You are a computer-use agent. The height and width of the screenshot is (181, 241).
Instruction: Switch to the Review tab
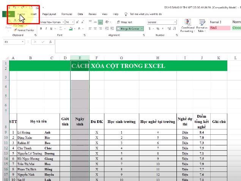pyautogui.click(x=92, y=14)
